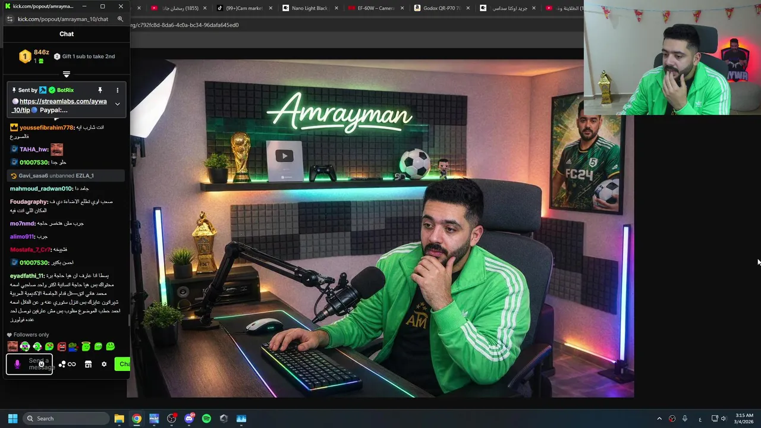The image size is (761, 428).
Task: Switch to the Nano Light Black browser tab
Action: pos(310,8)
